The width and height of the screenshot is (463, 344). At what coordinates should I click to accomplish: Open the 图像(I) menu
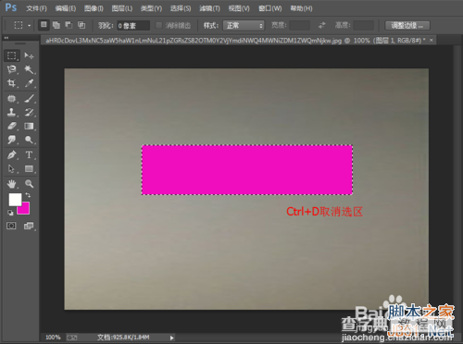pos(94,8)
